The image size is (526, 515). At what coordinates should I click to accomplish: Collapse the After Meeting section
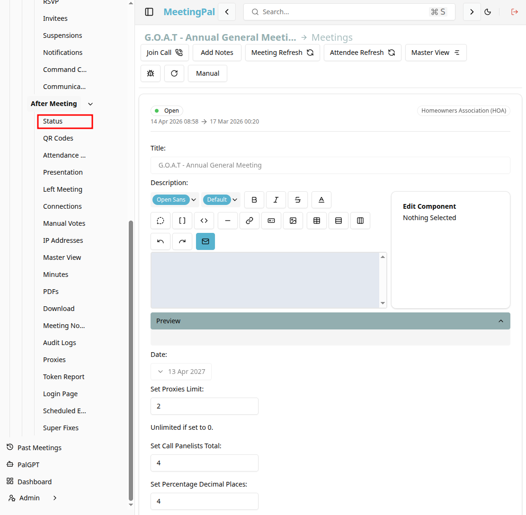click(90, 104)
